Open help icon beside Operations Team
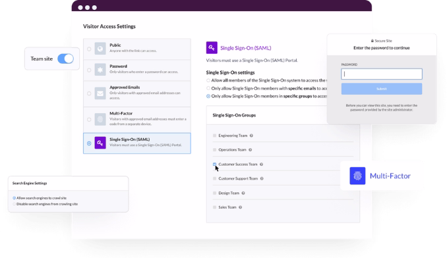Screen dimensions: 447x258 [x=250, y=150]
